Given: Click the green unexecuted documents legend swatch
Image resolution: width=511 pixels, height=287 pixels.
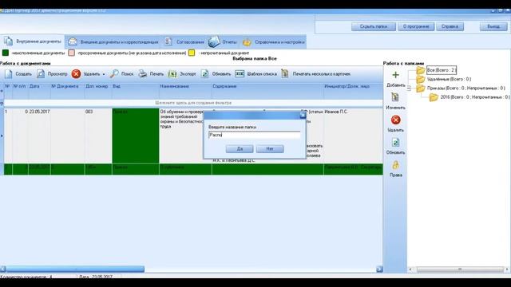Looking at the screenshot, I should click(6, 53).
